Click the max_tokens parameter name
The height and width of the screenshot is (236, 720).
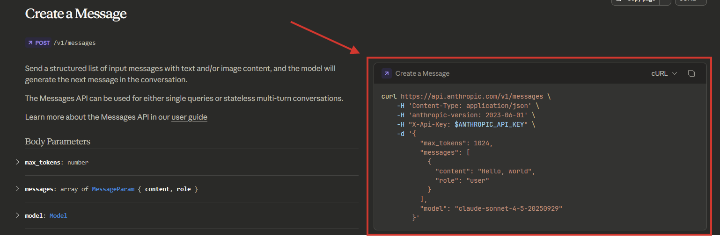pos(43,162)
